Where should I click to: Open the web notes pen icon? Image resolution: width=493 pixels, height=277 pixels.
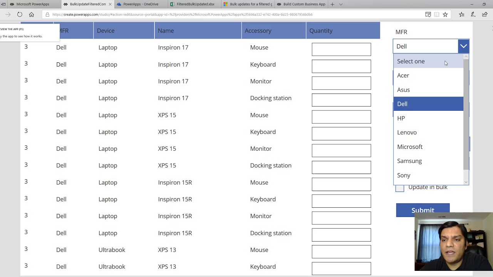click(473, 15)
